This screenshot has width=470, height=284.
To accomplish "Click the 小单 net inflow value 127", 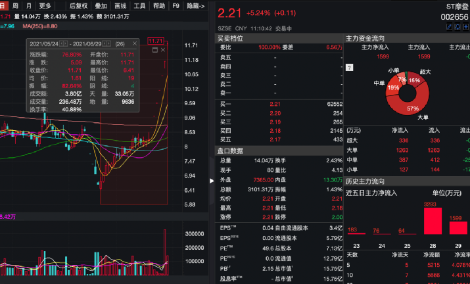I will pyautogui.click(x=404, y=170).
